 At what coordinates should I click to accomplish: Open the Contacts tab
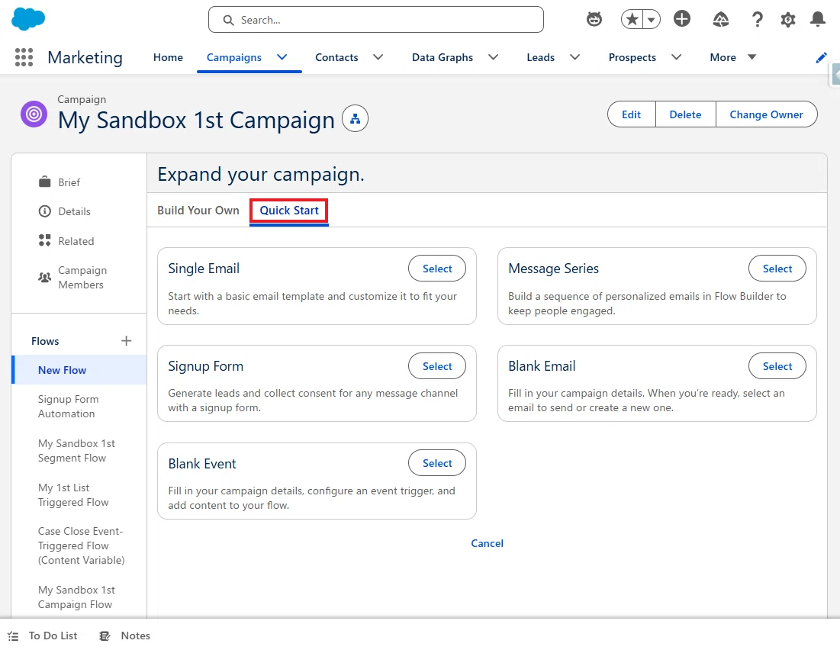336,57
